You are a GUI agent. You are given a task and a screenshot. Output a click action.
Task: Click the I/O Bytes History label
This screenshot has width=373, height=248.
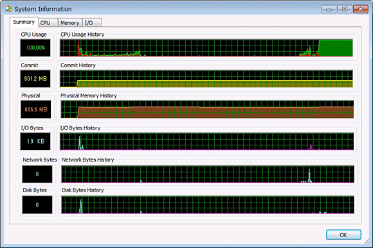tap(80, 128)
